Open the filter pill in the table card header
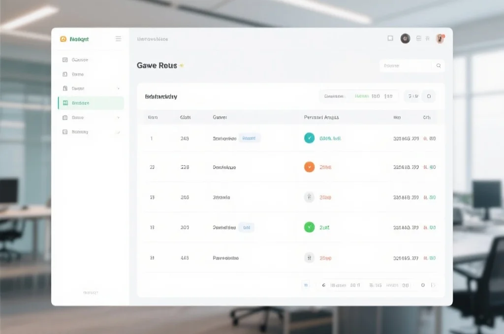 tap(359, 96)
